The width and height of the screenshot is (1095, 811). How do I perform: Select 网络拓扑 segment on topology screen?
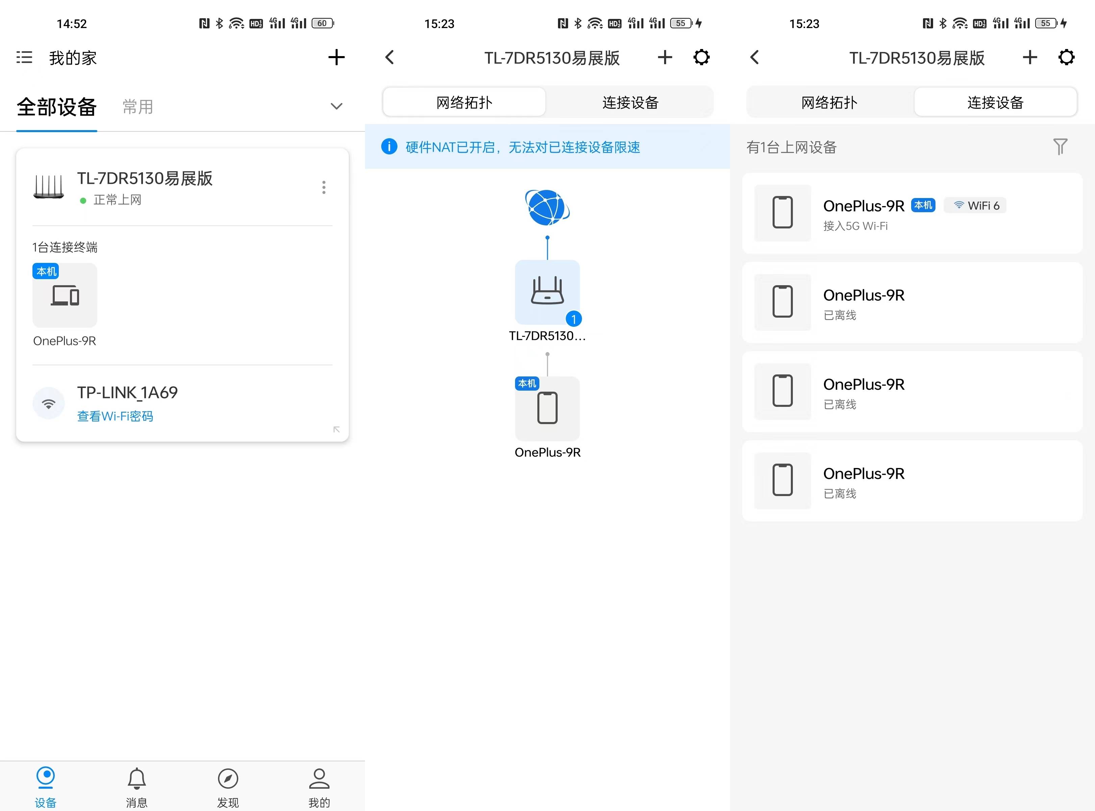464,102
